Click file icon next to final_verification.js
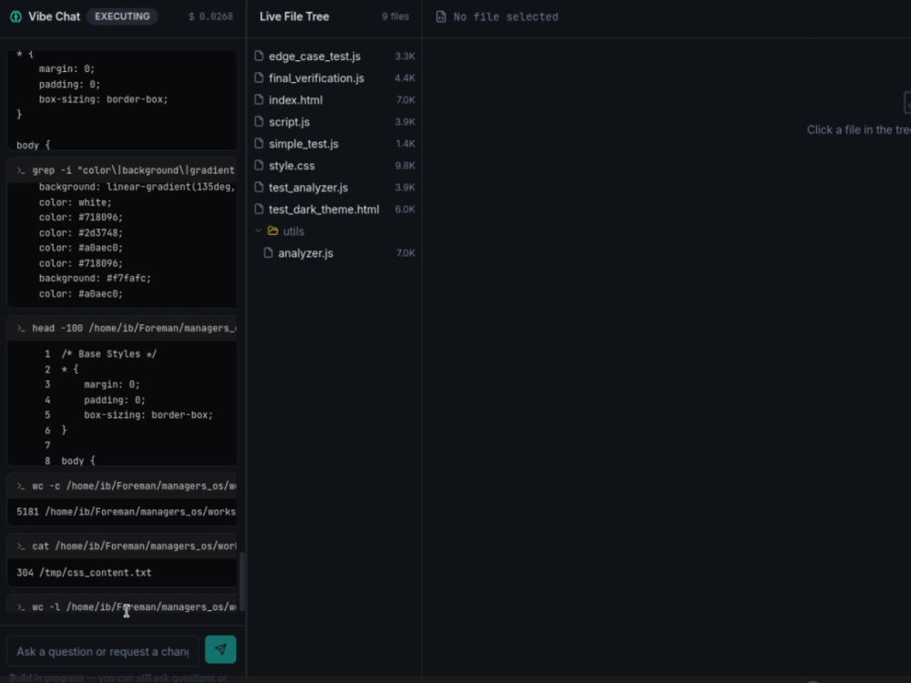This screenshot has width=911, height=683. pos(259,77)
